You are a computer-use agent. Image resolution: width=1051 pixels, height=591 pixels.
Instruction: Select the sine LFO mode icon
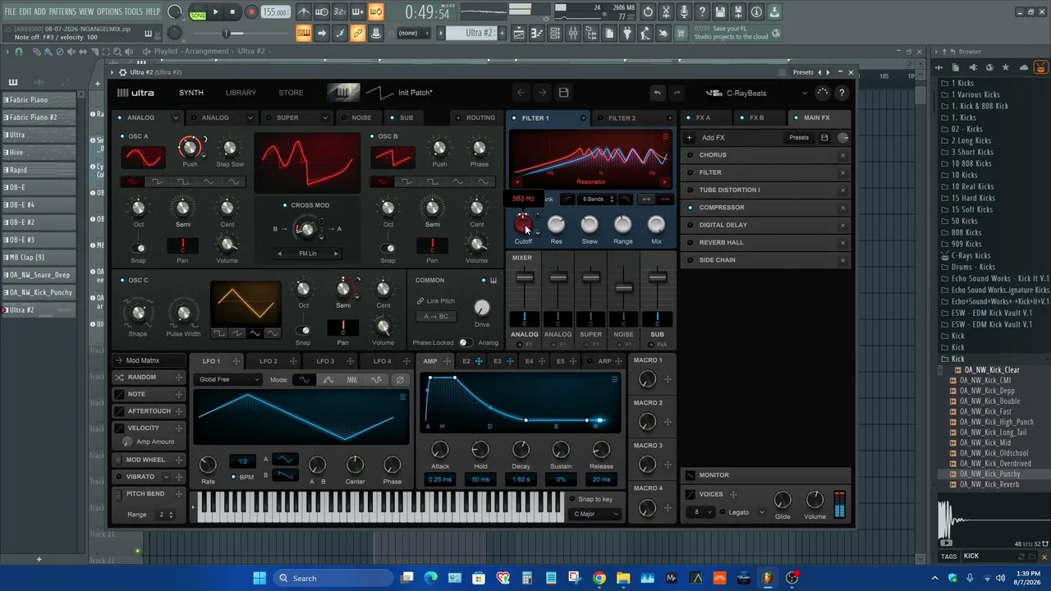[x=304, y=379]
